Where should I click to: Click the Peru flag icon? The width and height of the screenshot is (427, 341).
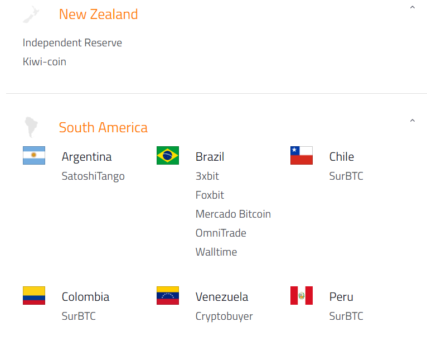(x=302, y=296)
